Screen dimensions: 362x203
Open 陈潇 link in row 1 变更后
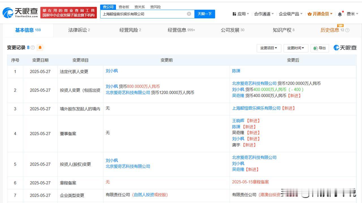point(236,71)
